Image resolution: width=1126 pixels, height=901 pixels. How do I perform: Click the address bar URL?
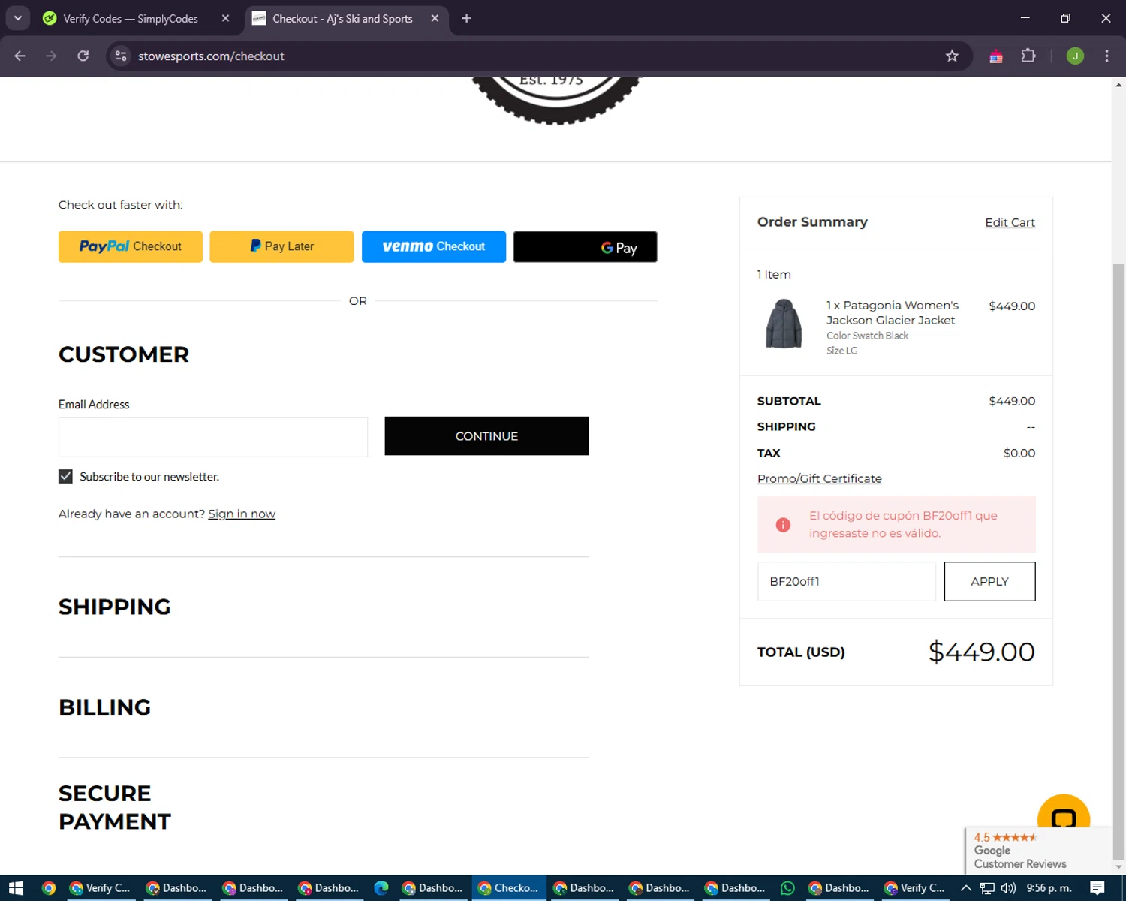211,56
